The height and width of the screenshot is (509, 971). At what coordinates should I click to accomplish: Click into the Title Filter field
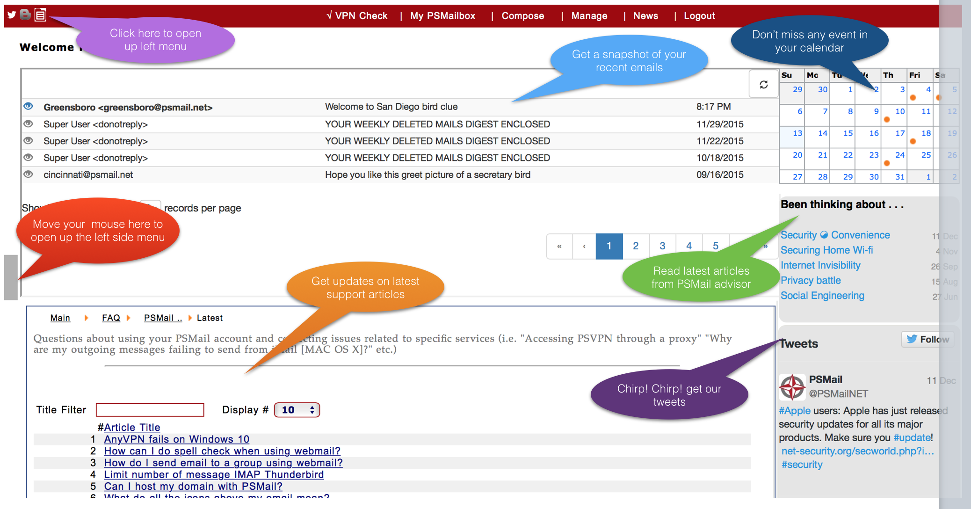tap(150, 410)
